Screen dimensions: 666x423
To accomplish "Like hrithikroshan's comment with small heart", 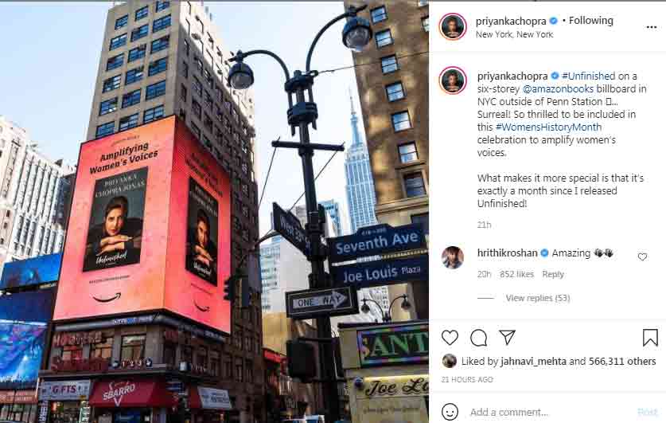I will pos(642,257).
